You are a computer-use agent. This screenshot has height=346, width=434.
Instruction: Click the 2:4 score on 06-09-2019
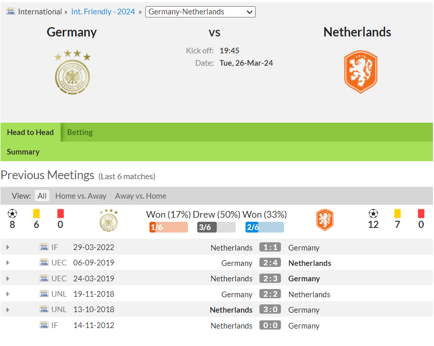(270, 262)
